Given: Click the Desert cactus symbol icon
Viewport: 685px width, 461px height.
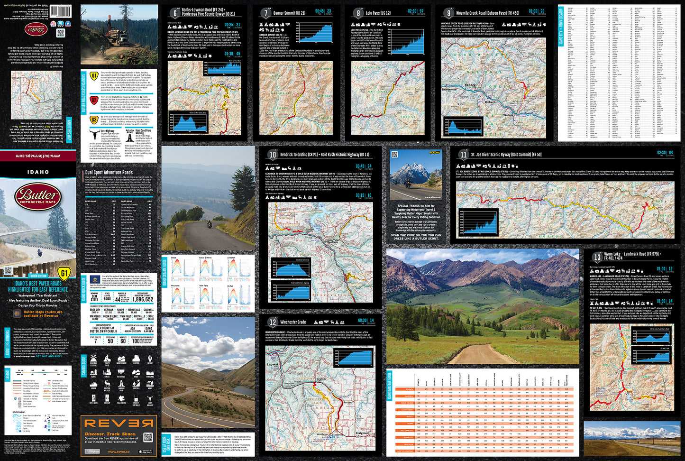Looking at the screenshot, I should (150, 360).
